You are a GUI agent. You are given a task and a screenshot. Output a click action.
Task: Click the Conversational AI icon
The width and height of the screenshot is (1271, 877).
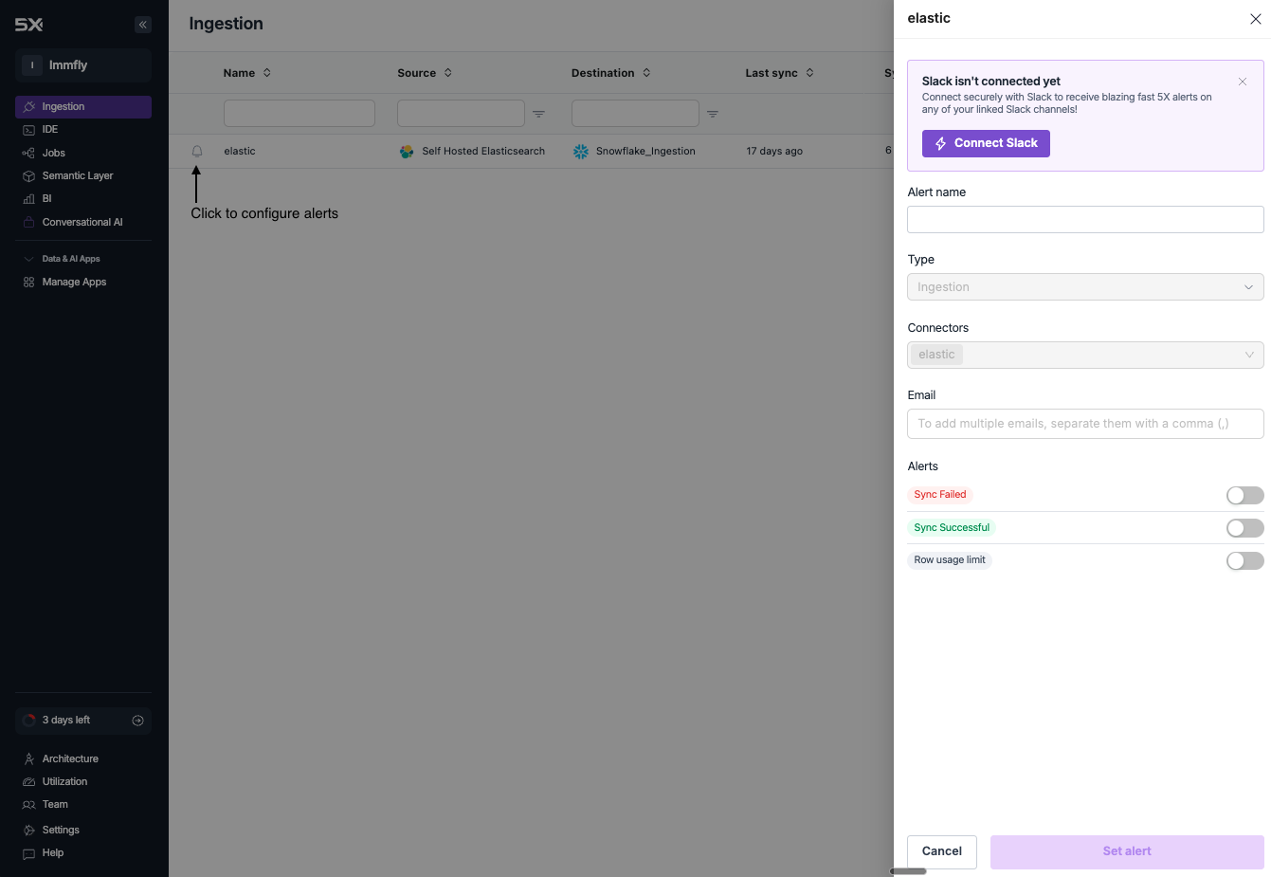pos(28,222)
